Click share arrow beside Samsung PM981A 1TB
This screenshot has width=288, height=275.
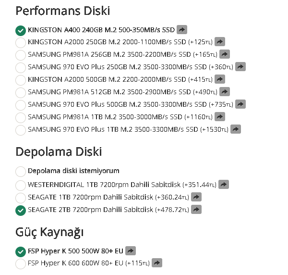pyautogui.click(x=219, y=117)
